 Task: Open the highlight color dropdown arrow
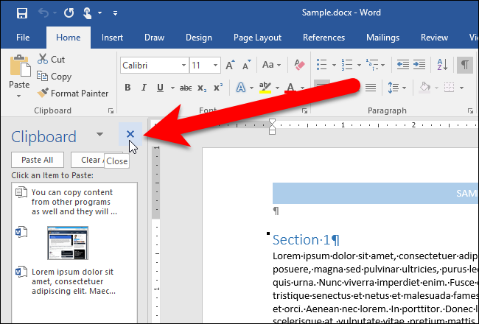[277, 88]
